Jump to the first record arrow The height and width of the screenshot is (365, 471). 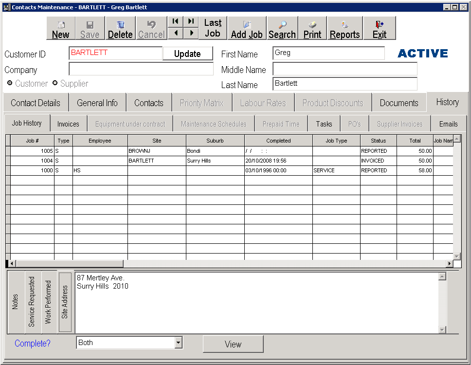tap(175, 21)
